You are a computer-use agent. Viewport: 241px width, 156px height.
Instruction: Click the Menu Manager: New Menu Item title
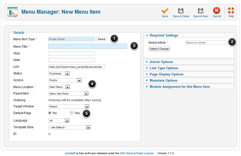pyautogui.click(x=61, y=12)
